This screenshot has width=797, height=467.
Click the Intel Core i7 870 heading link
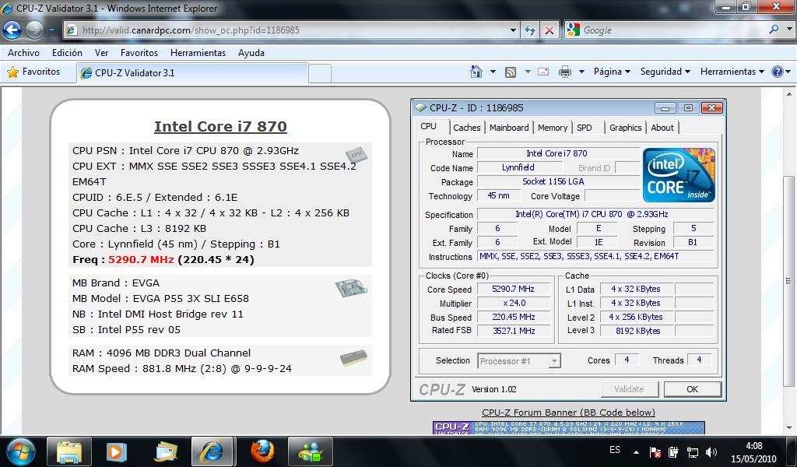[x=220, y=126]
